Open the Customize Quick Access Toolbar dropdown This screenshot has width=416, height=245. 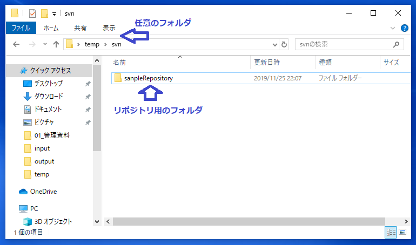tap(54, 14)
